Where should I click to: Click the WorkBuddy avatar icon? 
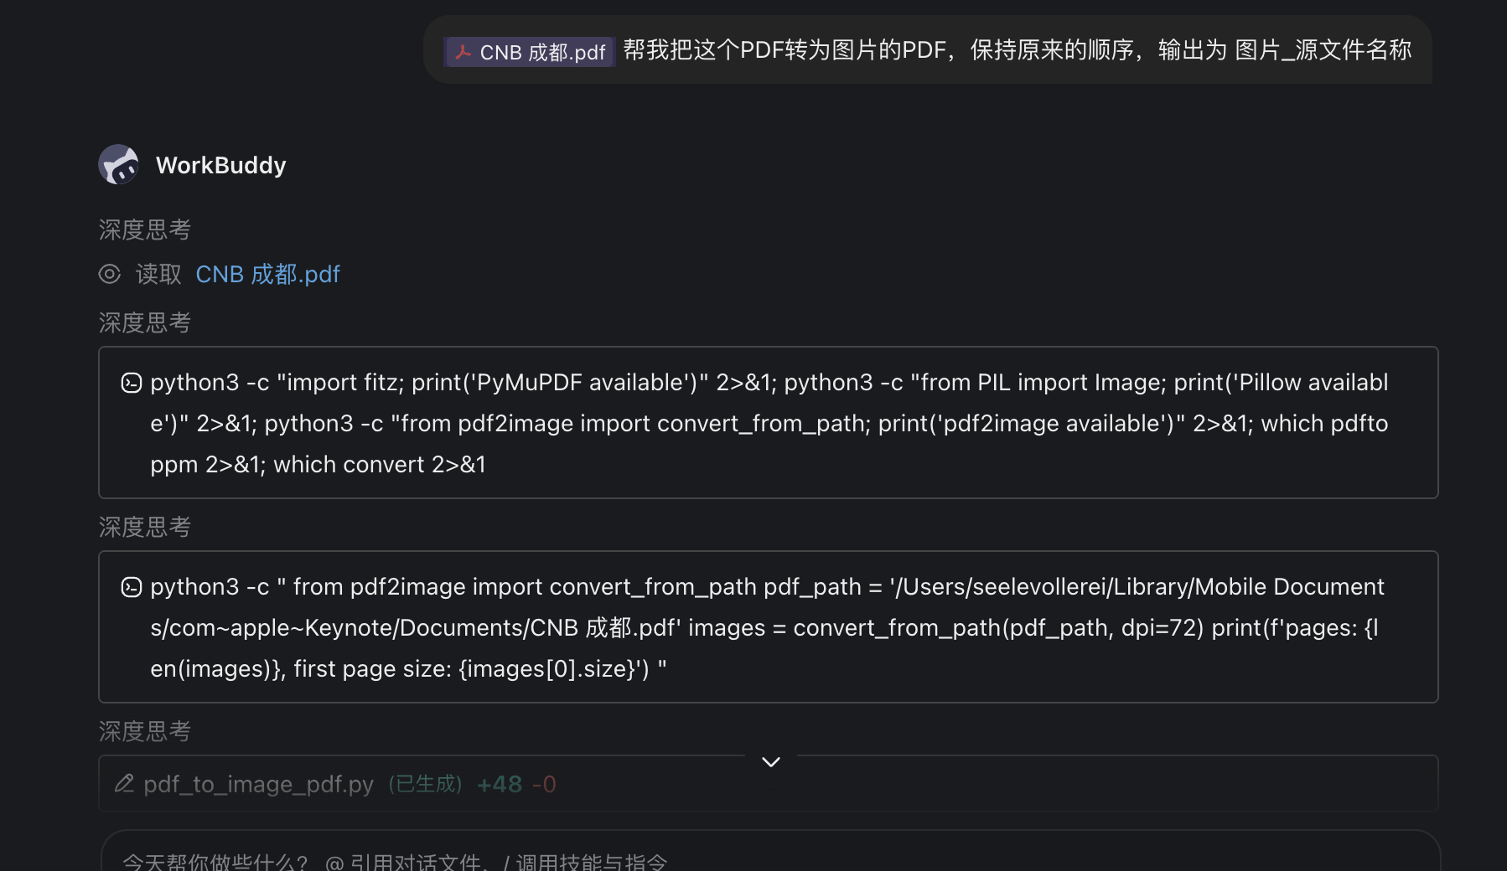(x=119, y=164)
